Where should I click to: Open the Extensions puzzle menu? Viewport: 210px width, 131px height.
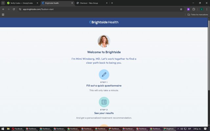(x=194, y=9)
